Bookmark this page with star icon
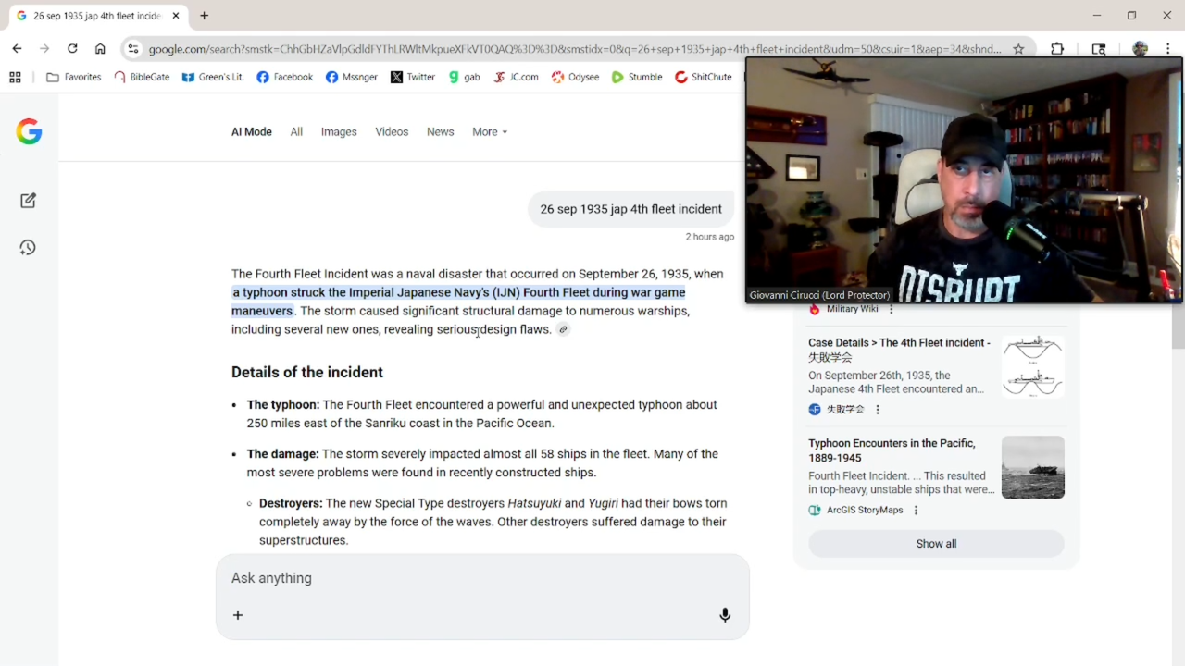Viewport: 1185px width, 666px height. (1018, 49)
